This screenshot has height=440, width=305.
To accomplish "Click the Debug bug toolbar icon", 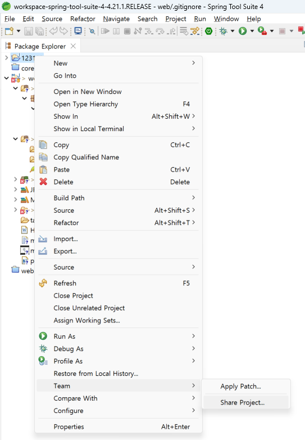I will click(224, 31).
